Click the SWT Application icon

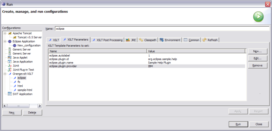10,94
